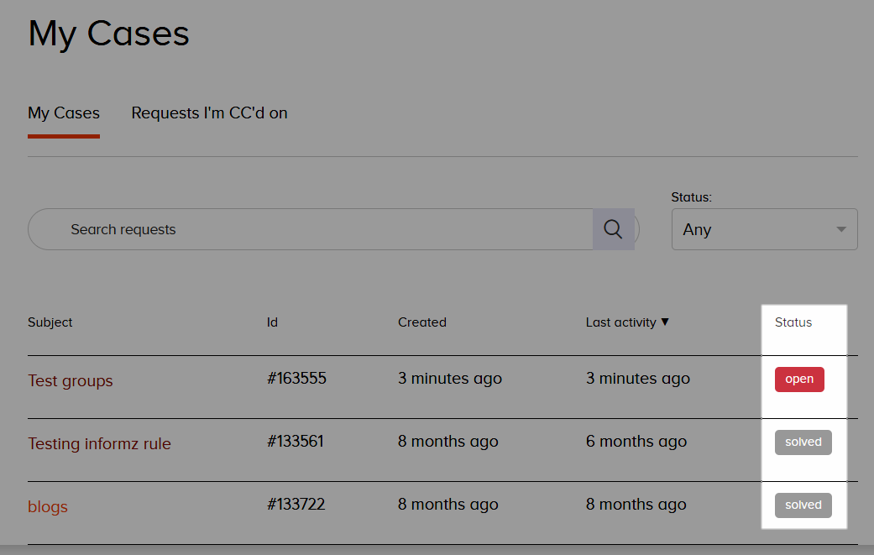Click the Subject column header

point(50,322)
